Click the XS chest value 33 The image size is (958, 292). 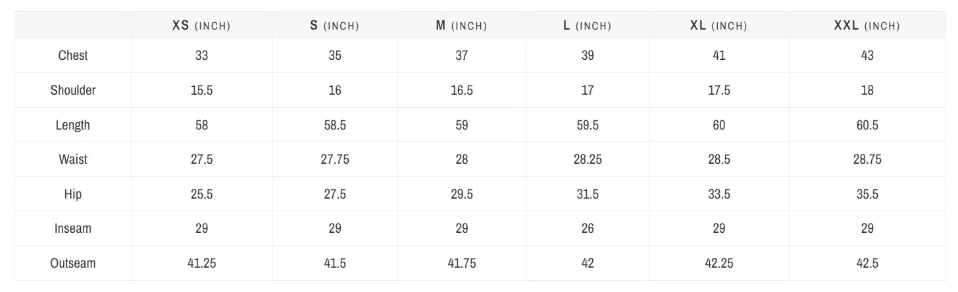201,55
